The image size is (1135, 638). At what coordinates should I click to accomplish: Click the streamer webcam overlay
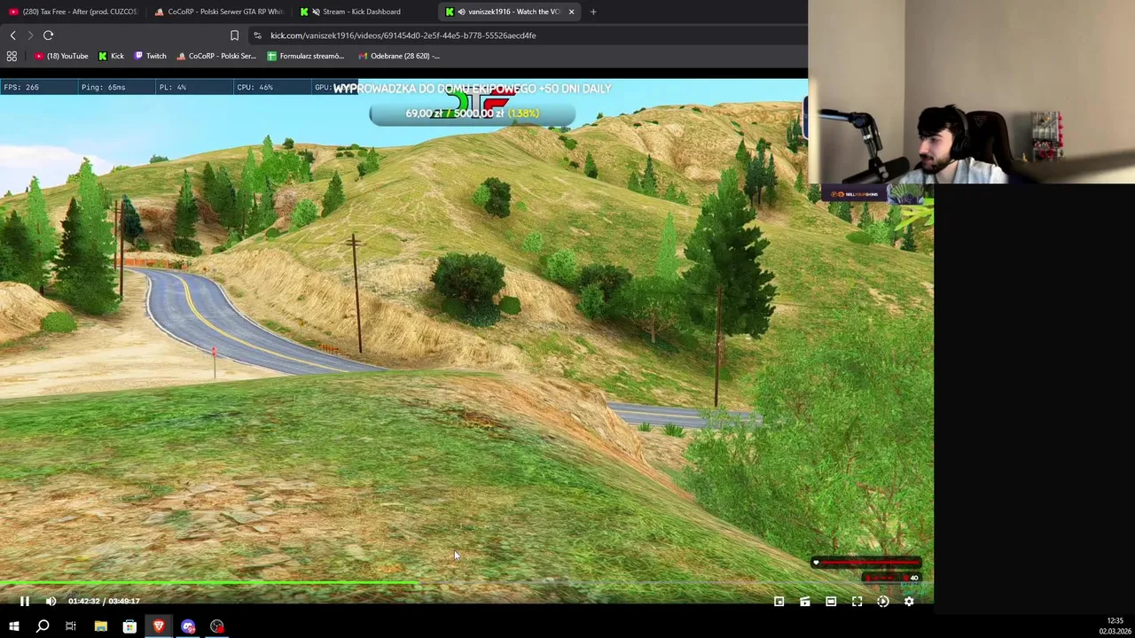coord(972,92)
